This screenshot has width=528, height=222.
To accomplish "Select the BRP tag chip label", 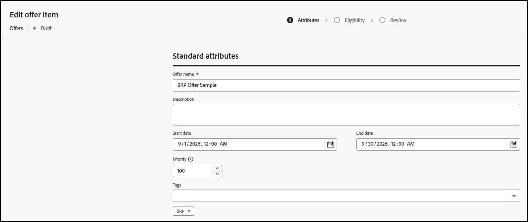I will [x=181, y=211].
